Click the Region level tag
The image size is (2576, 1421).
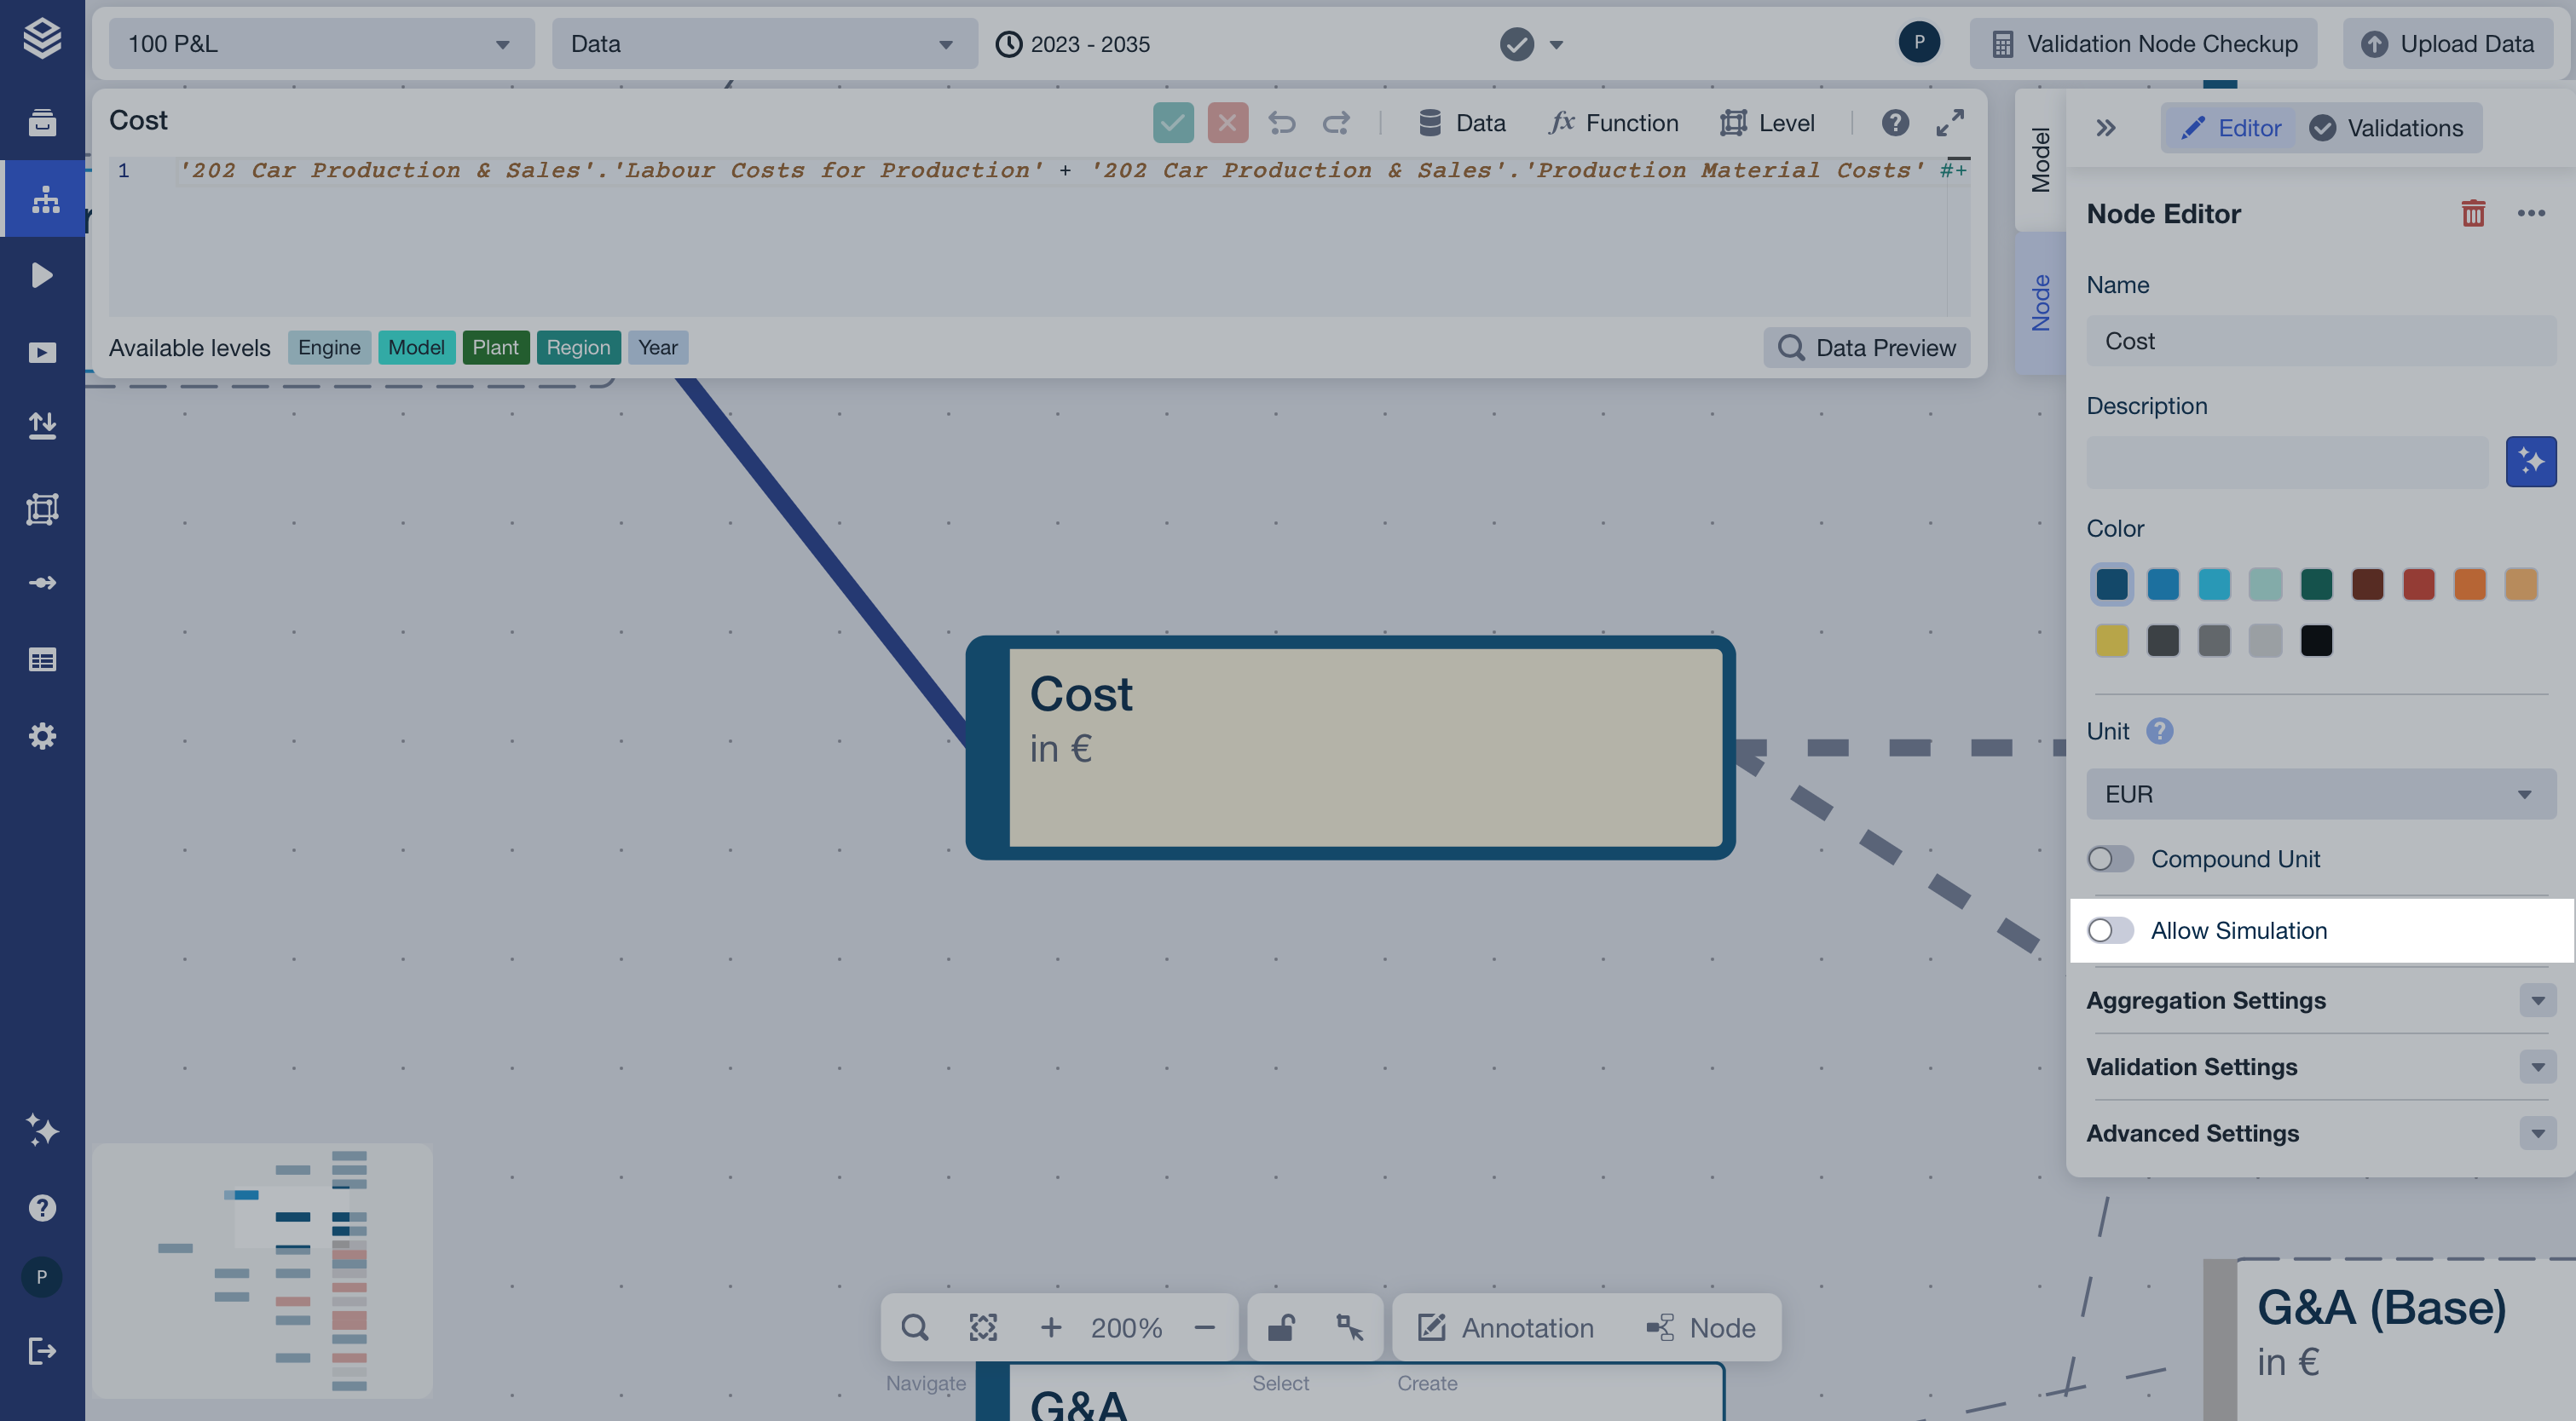(578, 348)
